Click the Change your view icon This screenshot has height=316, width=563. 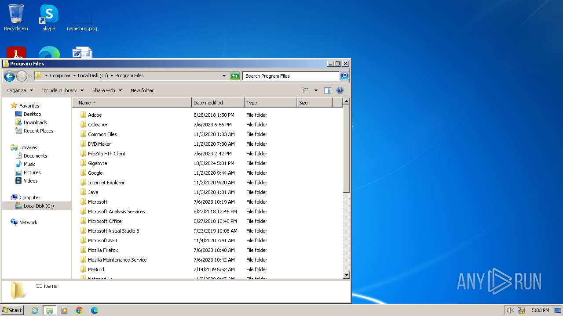pos(305,90)
